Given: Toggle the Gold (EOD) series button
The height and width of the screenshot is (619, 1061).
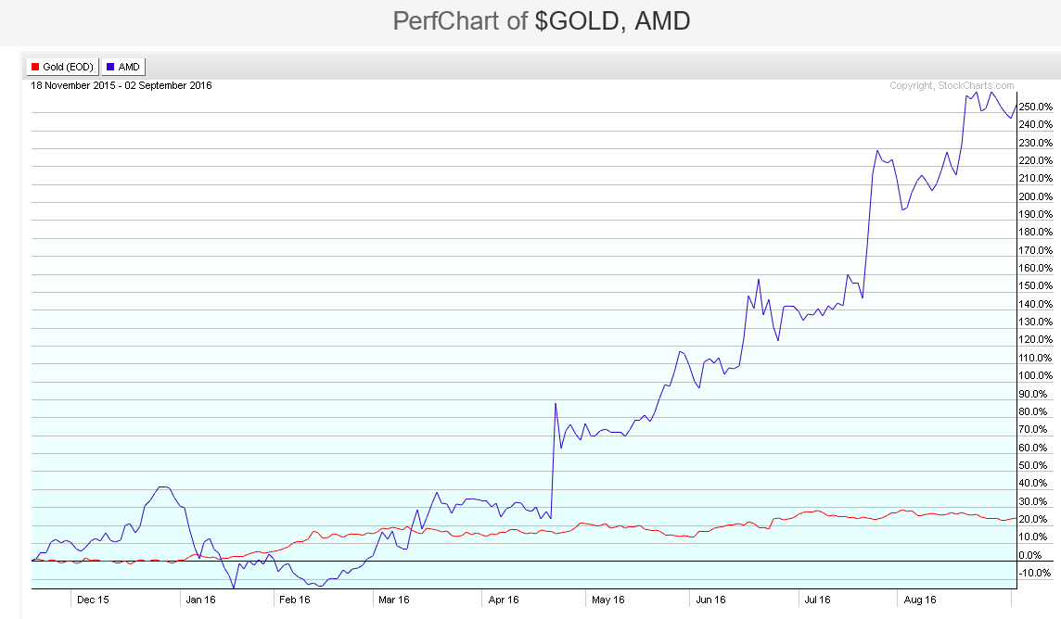Looking at the screenshot, I should point(63,67).
